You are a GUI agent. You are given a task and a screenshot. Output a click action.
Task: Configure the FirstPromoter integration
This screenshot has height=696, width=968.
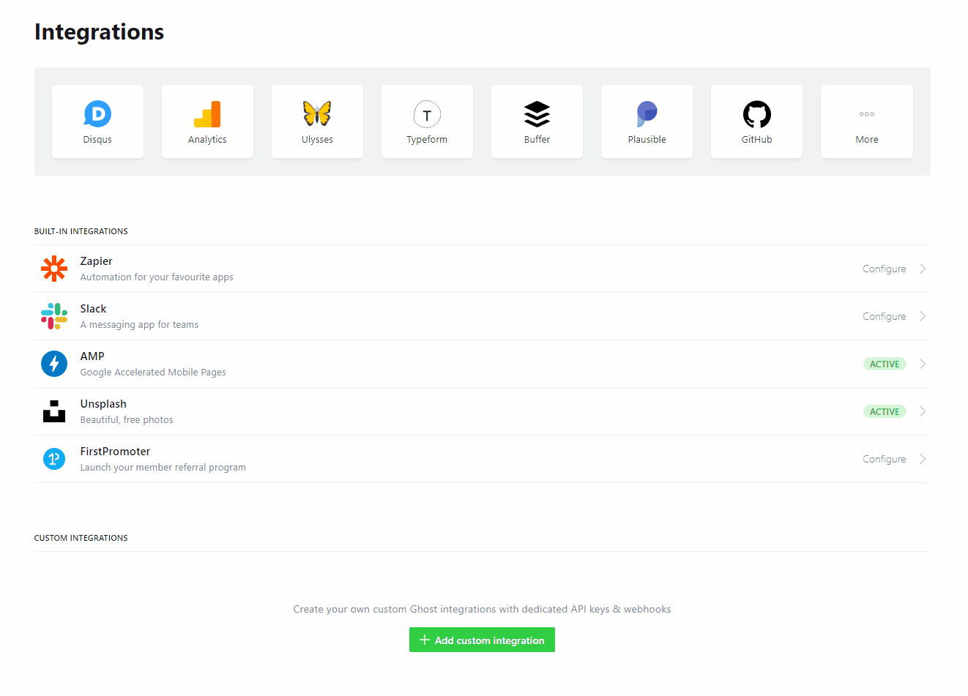[883, 459]
